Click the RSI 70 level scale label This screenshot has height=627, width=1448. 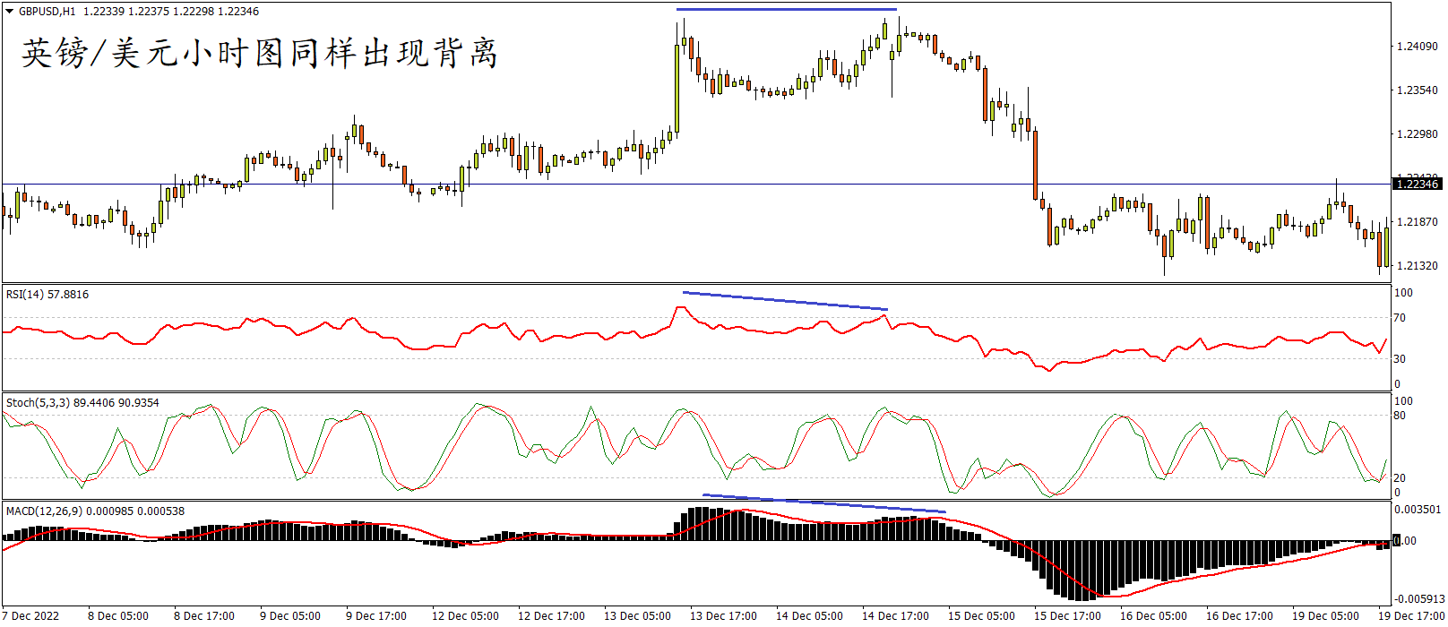[1400, 318]
